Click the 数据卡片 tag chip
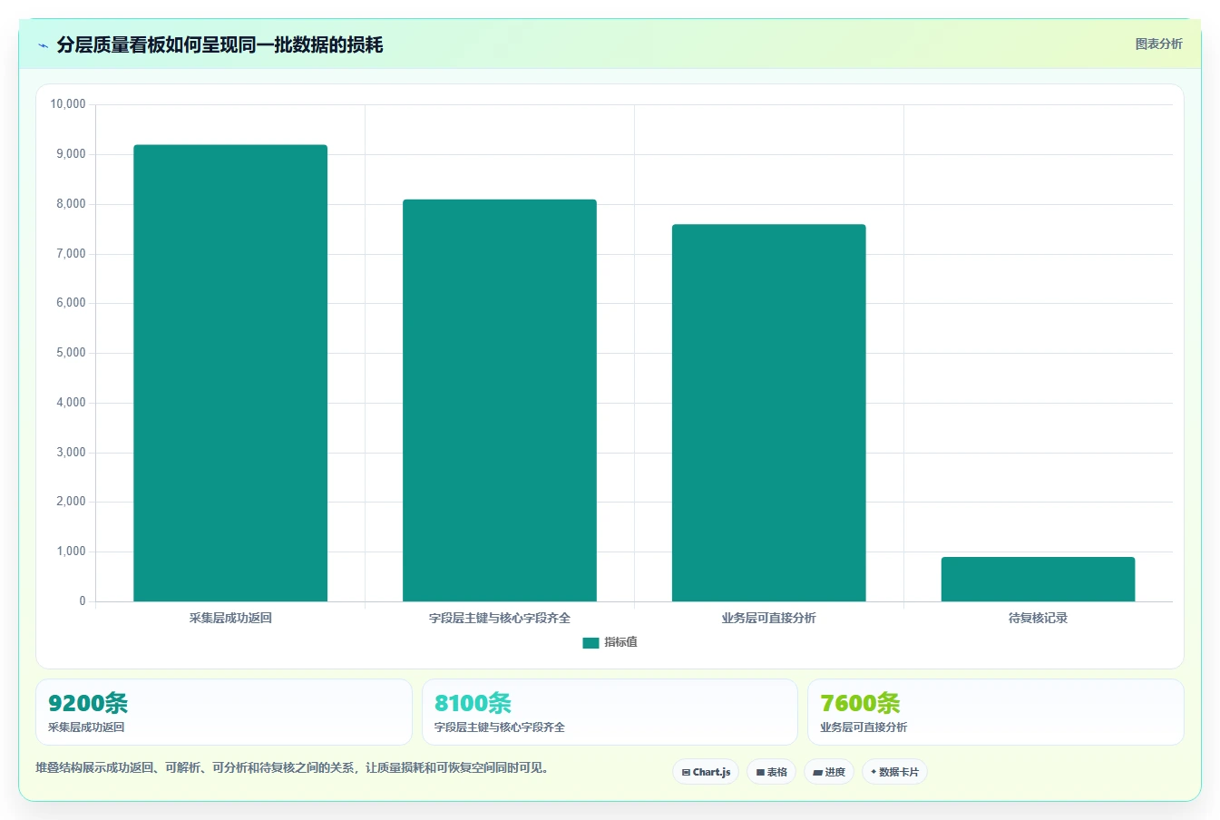 (x=894, y=772)
